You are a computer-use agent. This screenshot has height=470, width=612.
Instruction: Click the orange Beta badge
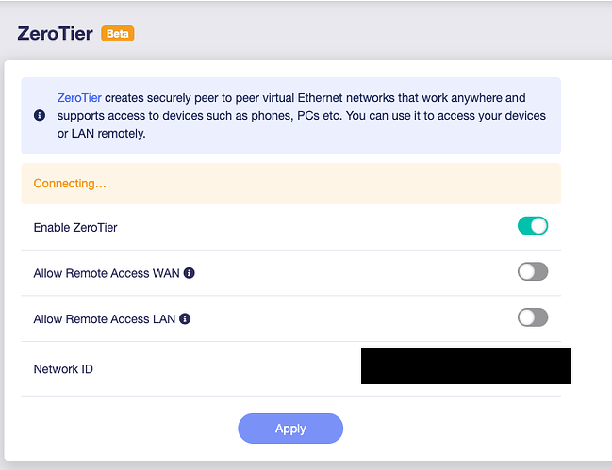(117, 34)
